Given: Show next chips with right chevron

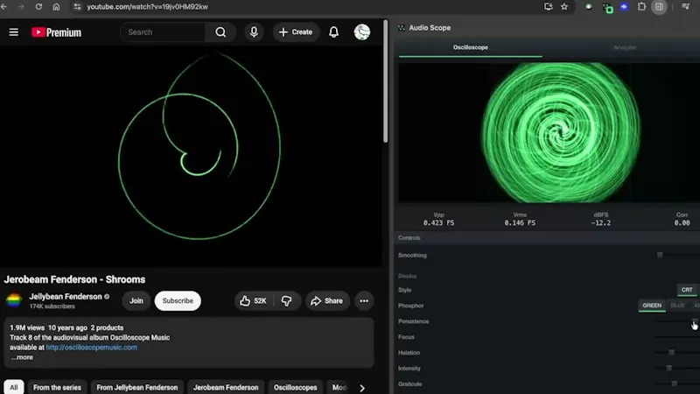Looking at the screenshot, I should [362, 388].
